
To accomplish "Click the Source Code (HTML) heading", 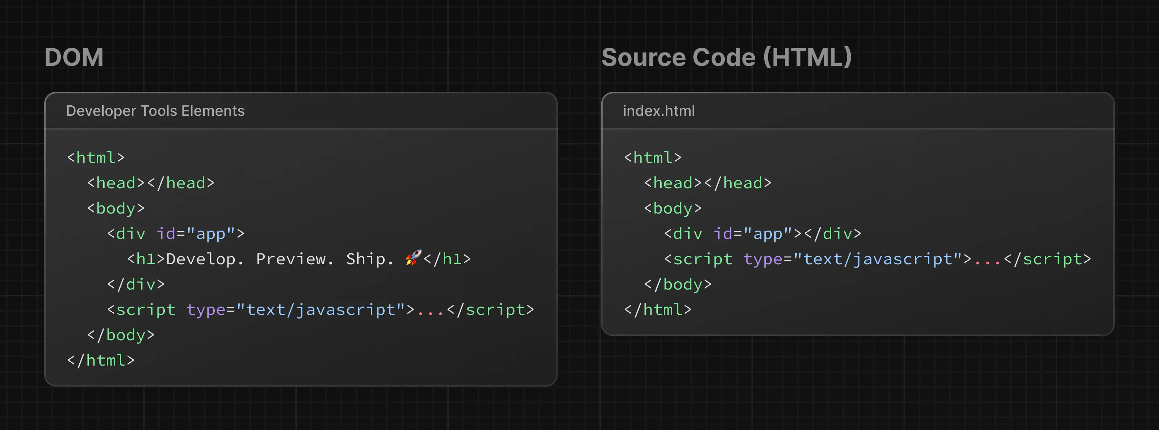I will point(726,58).
